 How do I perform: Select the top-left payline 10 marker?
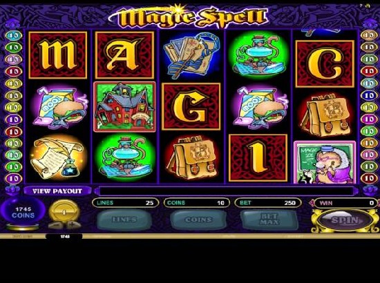(x=14, y=35)
